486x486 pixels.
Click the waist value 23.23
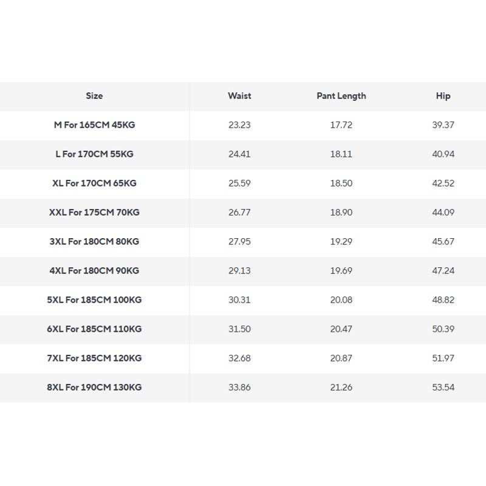point(239,125)
